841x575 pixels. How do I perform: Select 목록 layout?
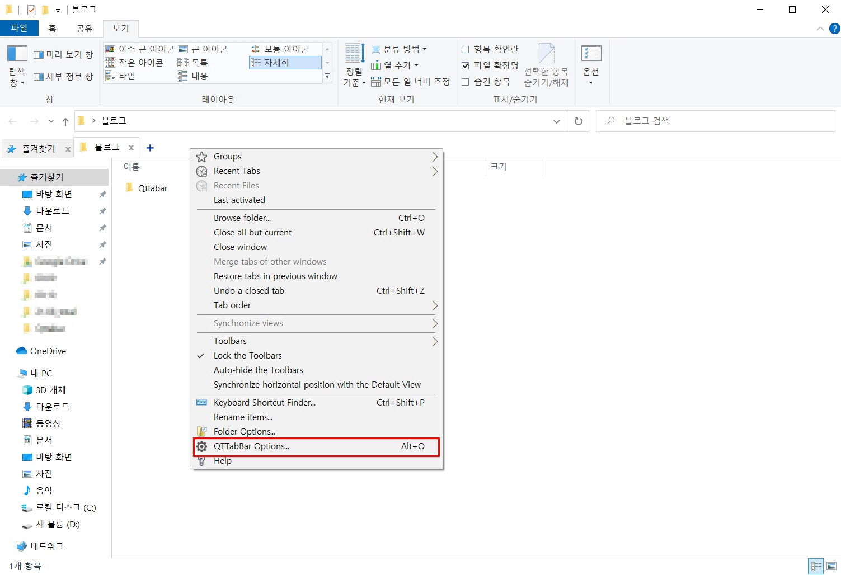tap(193, 63)
